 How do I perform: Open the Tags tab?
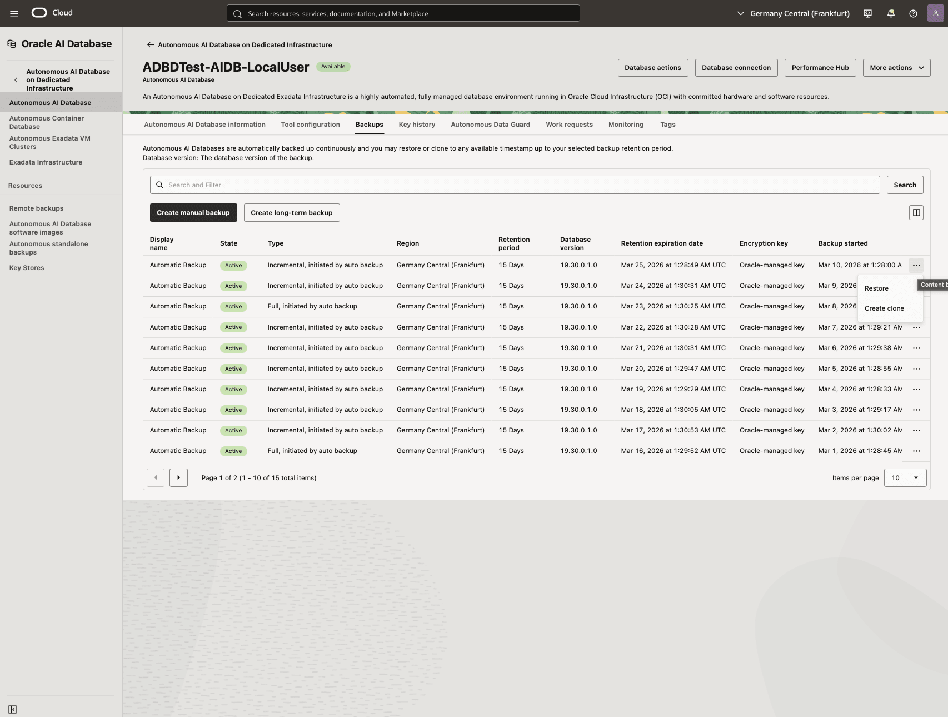[x=667, y=125]
